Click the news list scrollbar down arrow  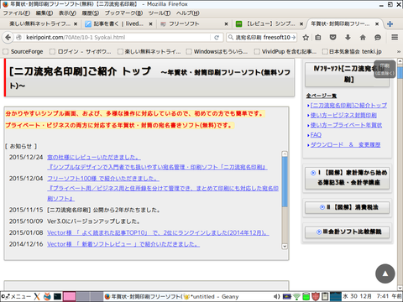[x=285, y=247]
